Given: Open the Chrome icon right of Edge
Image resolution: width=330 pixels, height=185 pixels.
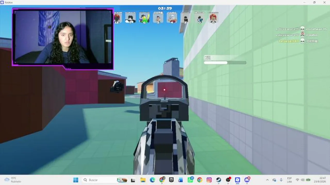Looking at the screenshot, I should [162, 180].
